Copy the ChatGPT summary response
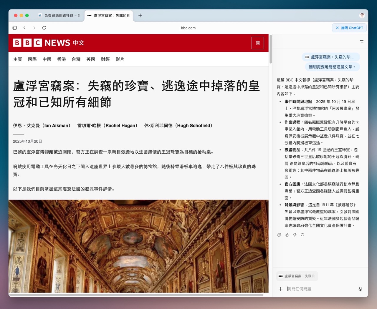 coord(279,235)
